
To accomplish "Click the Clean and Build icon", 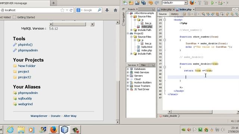I will 206,3.
